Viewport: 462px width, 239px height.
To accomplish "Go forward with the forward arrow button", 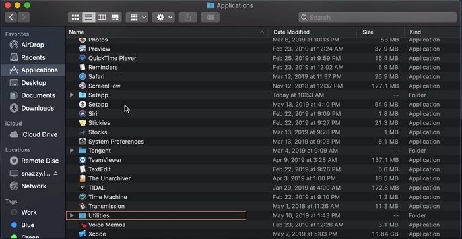I will tap(24, 17).
